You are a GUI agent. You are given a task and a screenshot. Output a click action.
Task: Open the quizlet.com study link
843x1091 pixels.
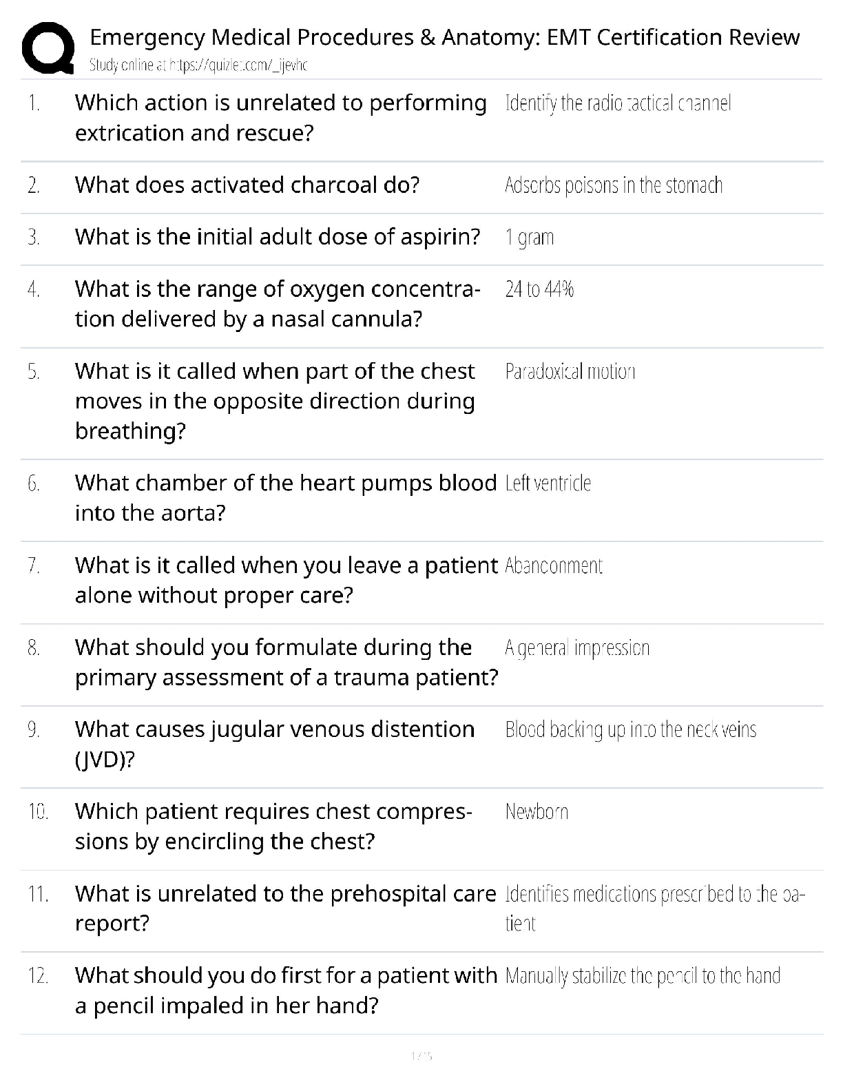point(198,65)
